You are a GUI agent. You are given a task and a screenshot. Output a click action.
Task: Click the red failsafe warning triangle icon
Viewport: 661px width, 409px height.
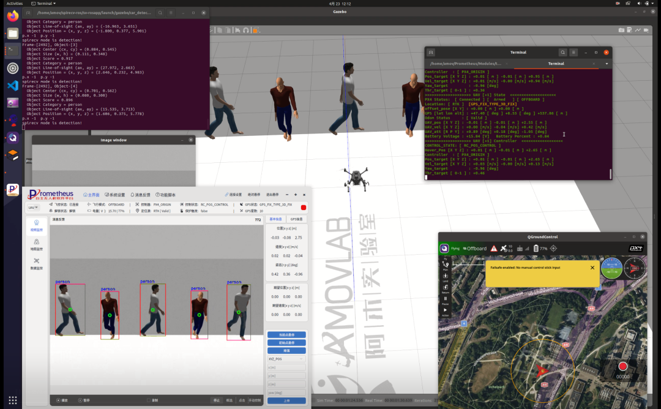coord(493,249)
